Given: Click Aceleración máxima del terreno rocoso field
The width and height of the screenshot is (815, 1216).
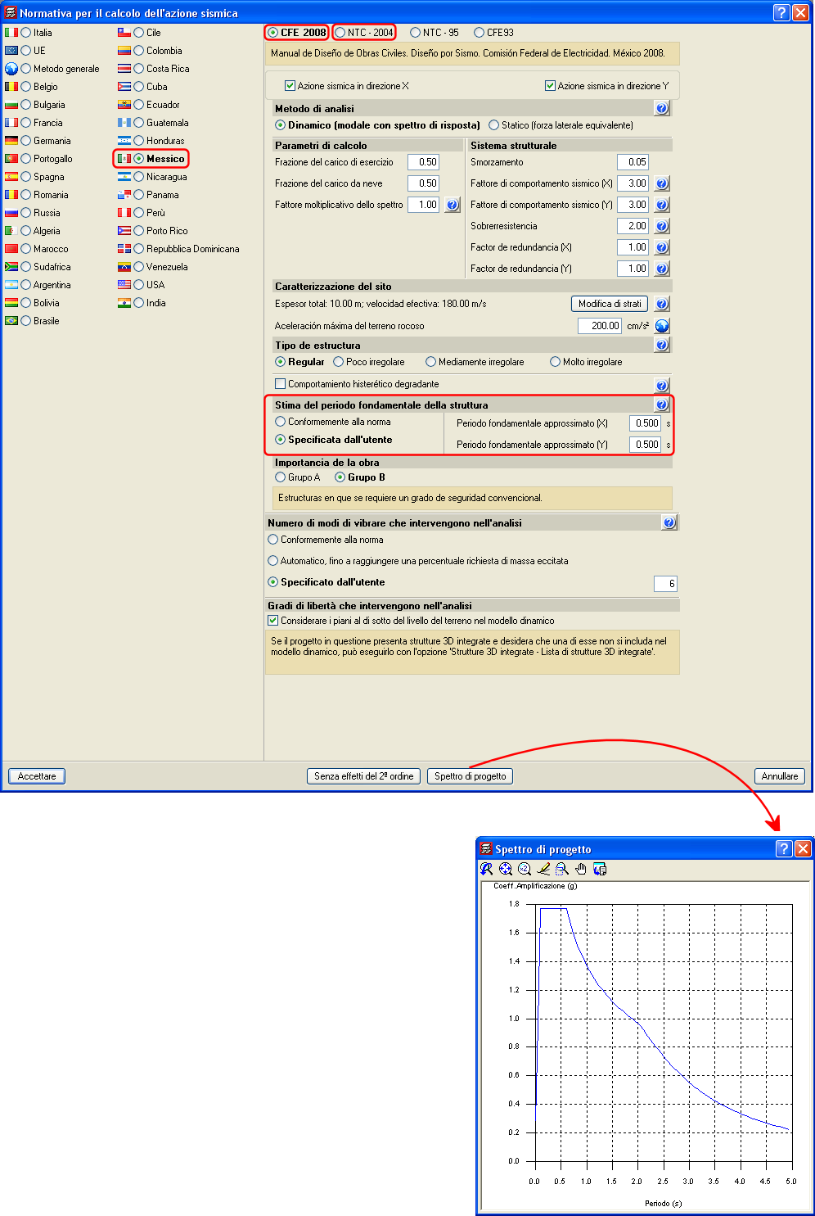Looking at the screenshot, I should pyautogui.click(x=600, y=326).
